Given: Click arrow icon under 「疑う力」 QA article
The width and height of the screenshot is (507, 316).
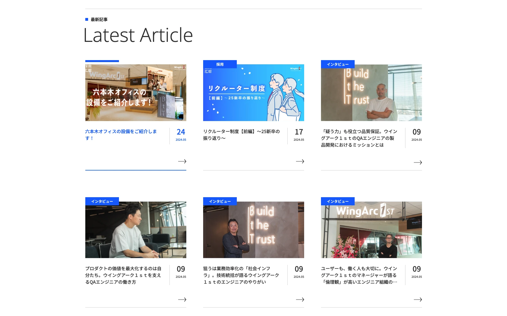Looking at the screenshot, I should tap(418, 162).
